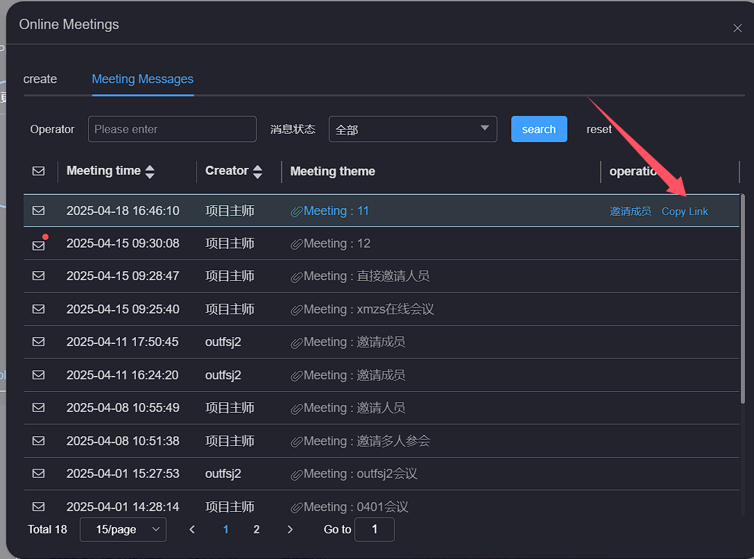Click Meeting : outfsj2会议 theme text

tap(361, 474)
